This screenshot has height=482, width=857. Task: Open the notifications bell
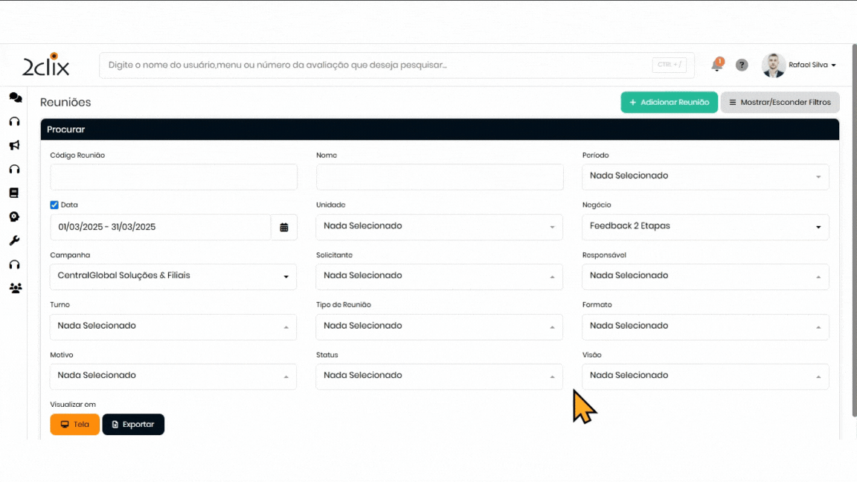717,65
